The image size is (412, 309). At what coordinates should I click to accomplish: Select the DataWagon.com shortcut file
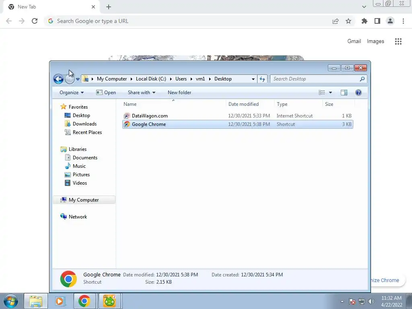(x=237, y=116)
